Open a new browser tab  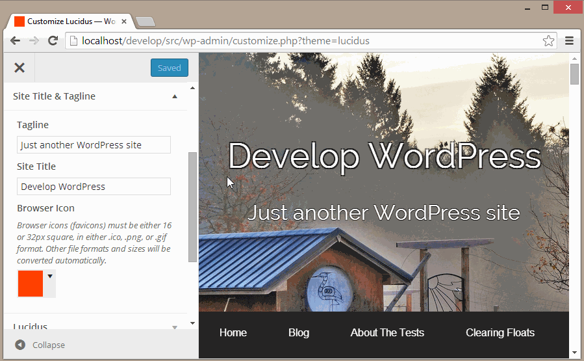pyautogui.click(x=146, y=22)
